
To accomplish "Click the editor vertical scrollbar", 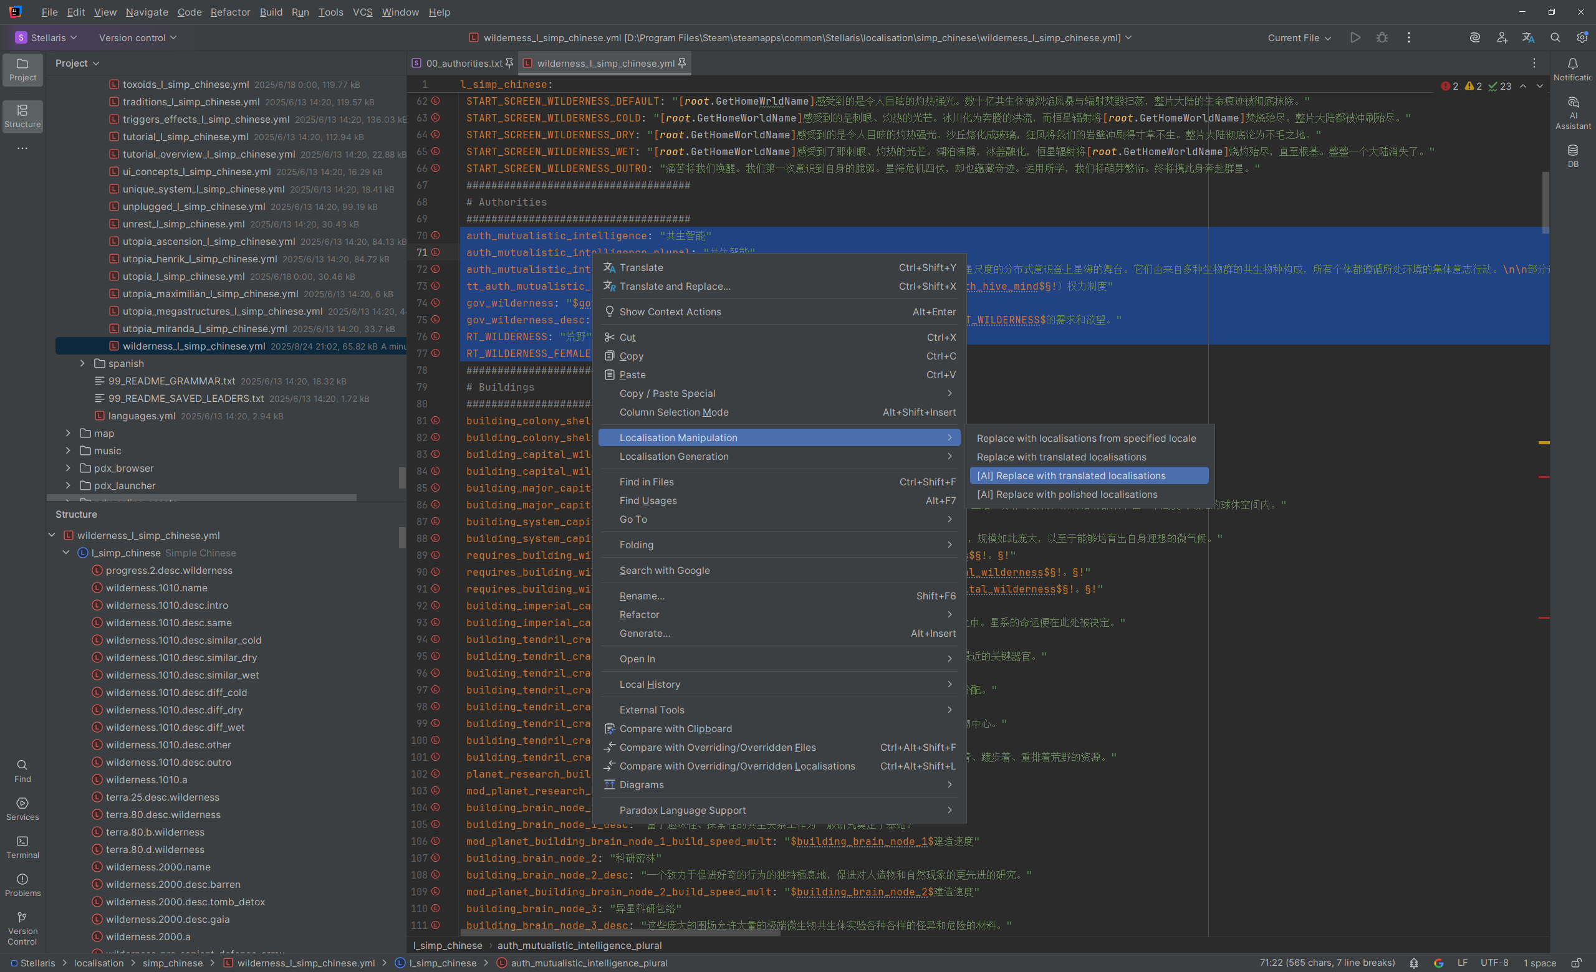I will 1546,202.
